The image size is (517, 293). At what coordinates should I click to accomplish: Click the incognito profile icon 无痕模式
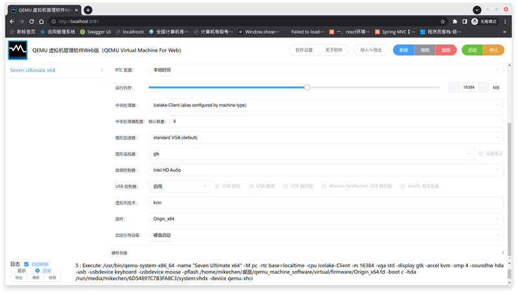[x=484, y=21]
